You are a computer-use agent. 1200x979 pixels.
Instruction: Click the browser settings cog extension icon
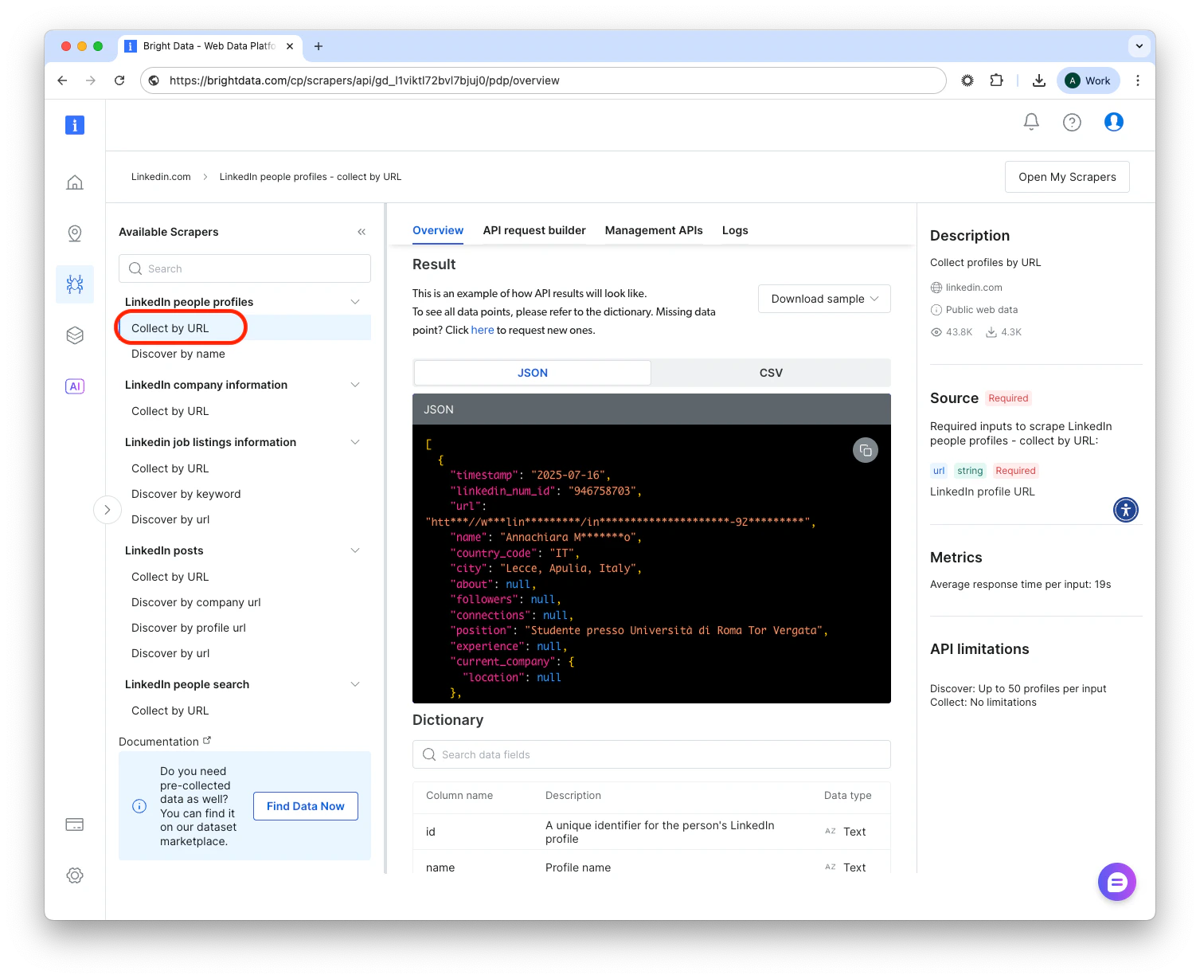[967, 80]
